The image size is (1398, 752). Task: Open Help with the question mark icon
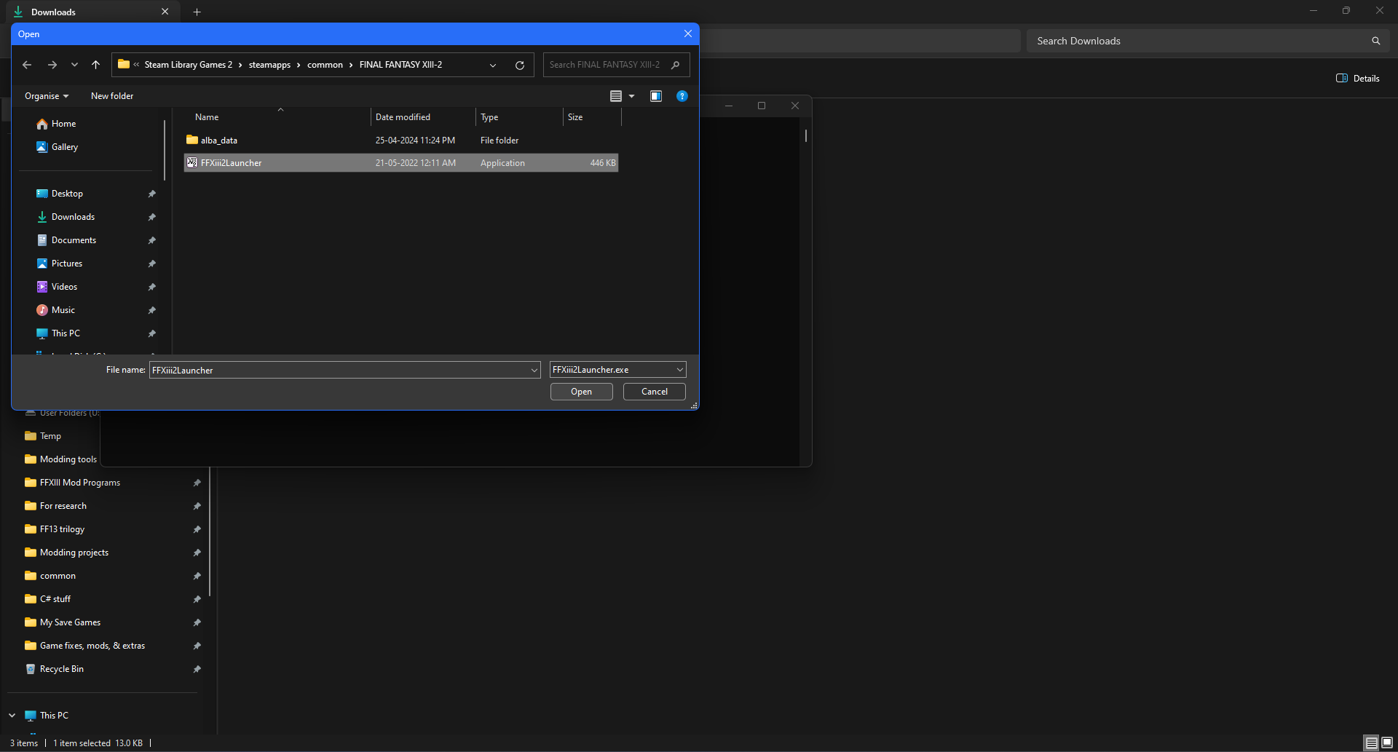click(x=682, y=96)
